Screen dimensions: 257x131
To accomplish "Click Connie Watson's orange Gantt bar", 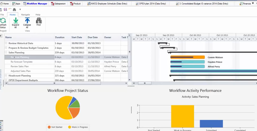I will pyautogui.click(x=187, y=57).
